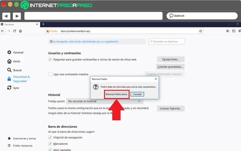
Task: Toggle Preguntar para guardar contraseñas checkbox
Action: click(50, 59)
